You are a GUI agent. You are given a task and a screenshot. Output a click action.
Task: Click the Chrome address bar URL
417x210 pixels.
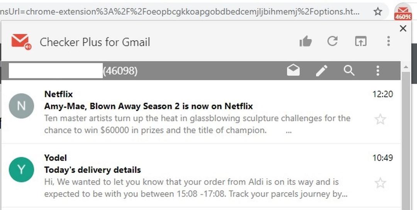180,12
